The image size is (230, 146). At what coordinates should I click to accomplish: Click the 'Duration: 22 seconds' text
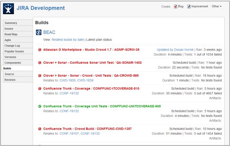click(173, 67)
